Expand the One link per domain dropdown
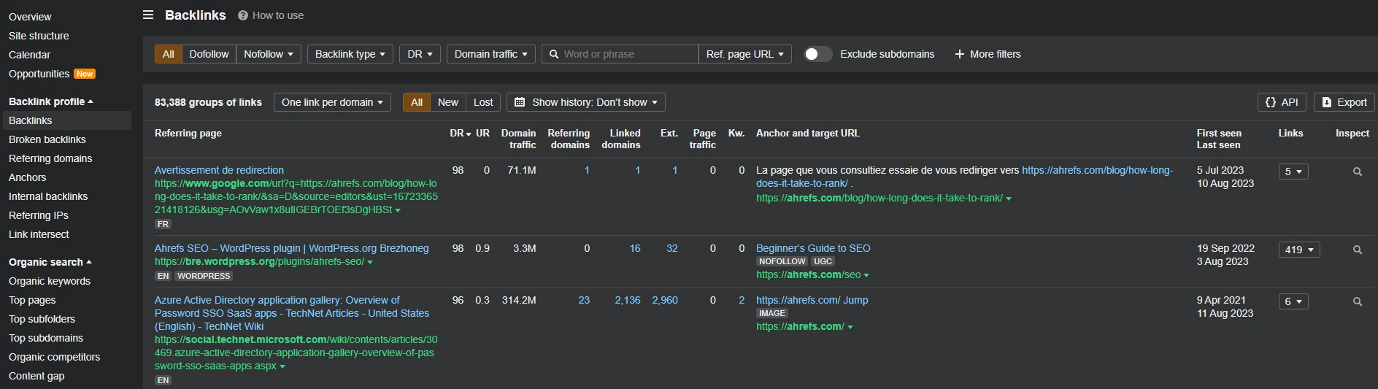This screenshot has height=389, width=1378. [x=332, y=102]
